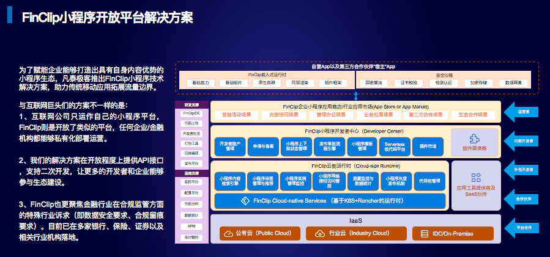The height and width of the screenshot is (257, 550).
Task: Click the puzzle-piece icon above 插件提供商
Action: (x=474, y=139)
